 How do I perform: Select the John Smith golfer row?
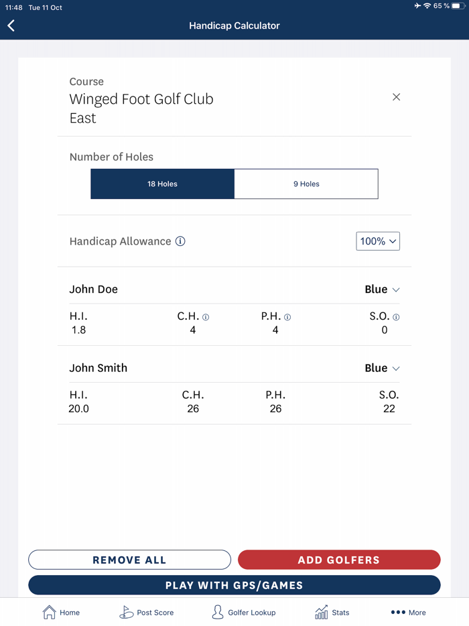click(x=98, y=368)
